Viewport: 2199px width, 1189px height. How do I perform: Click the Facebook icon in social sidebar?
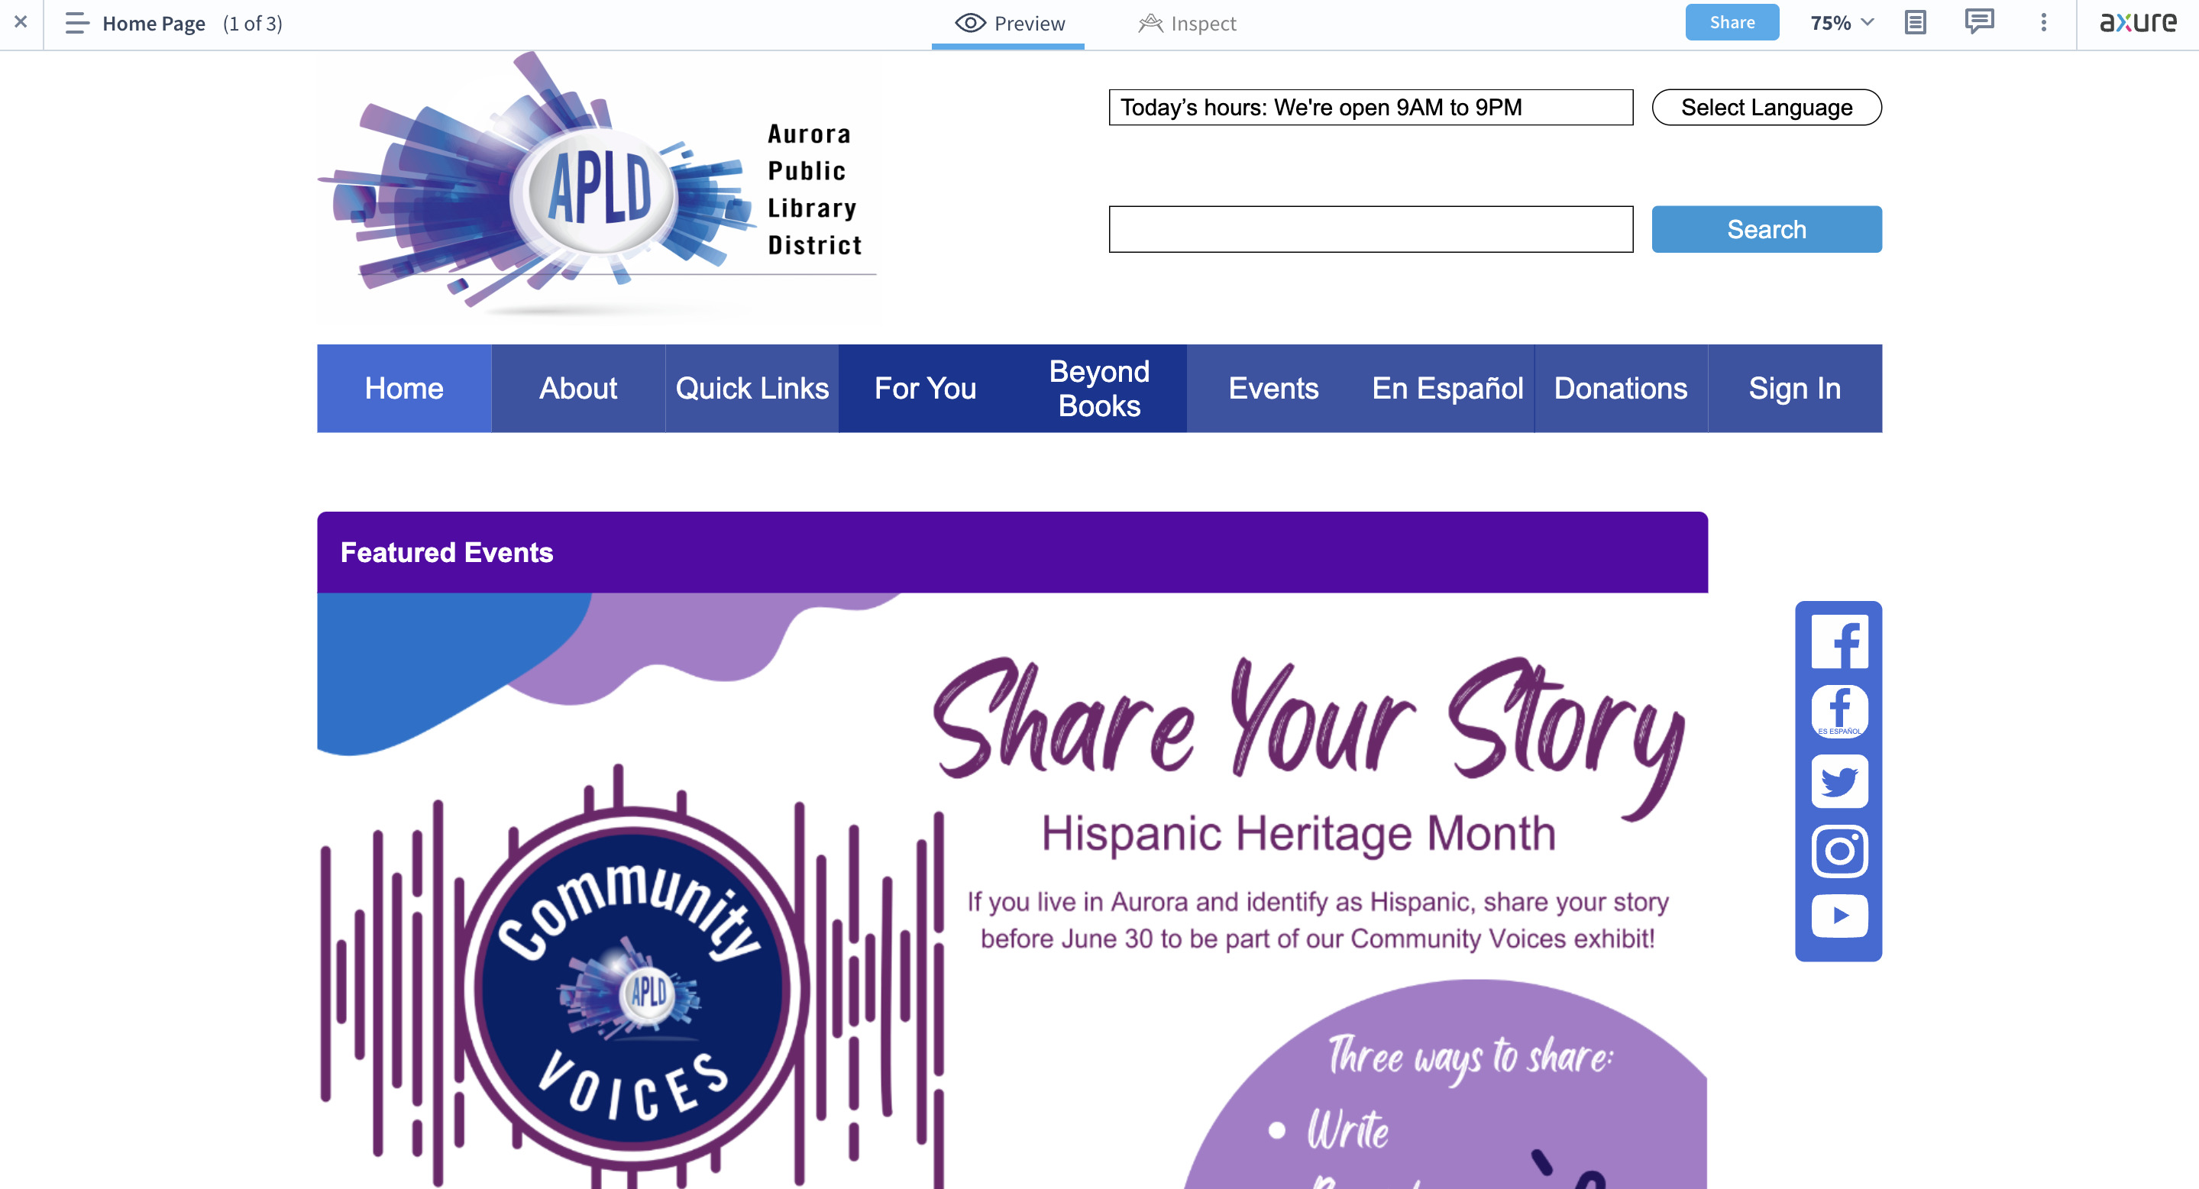coord(1838,640)
